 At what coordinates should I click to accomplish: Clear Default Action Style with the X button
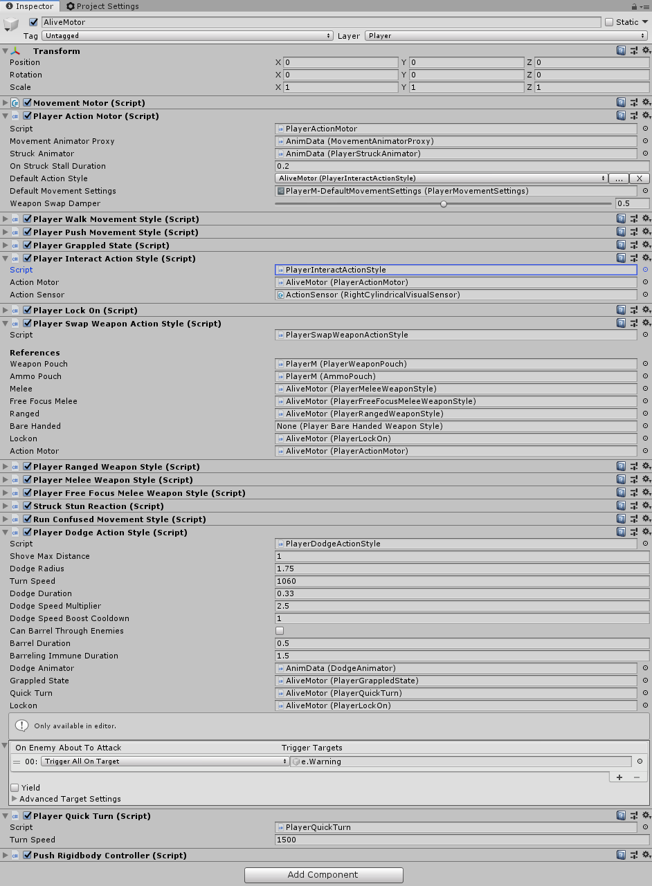639,178
